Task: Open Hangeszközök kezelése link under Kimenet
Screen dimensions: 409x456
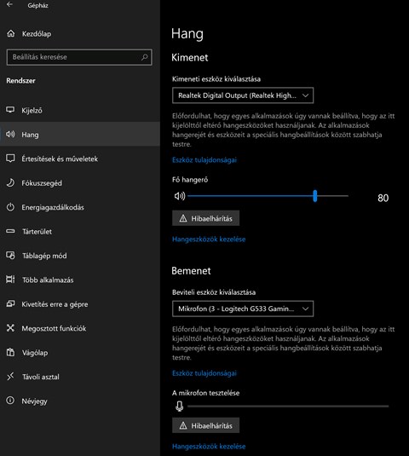Action: 209,240
